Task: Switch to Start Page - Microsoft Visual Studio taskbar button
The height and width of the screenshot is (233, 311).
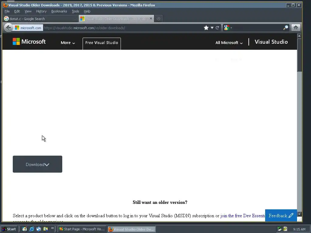Action: (82, 229)
